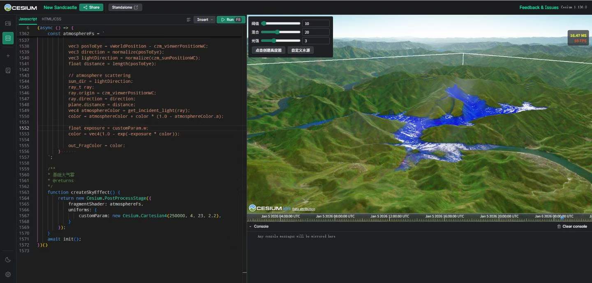Adjust the 混合 slider

(280, 32)
